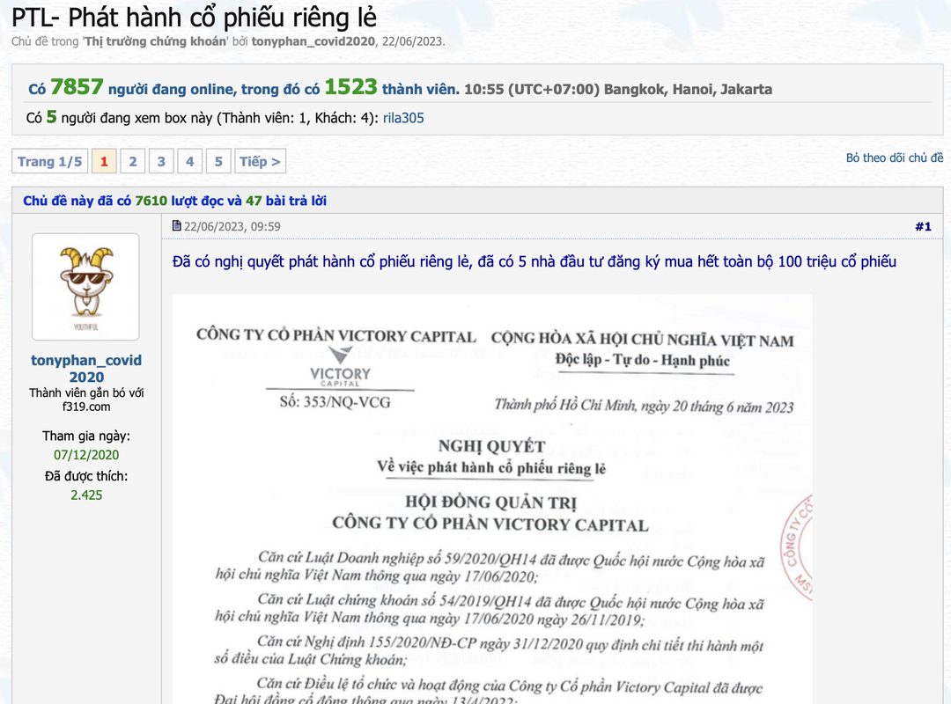The width and height of the screenshot is (951, 704).
Task: Click the 'NGHỊ QUYẾT' heading in the document
Action: coord(492,446)
